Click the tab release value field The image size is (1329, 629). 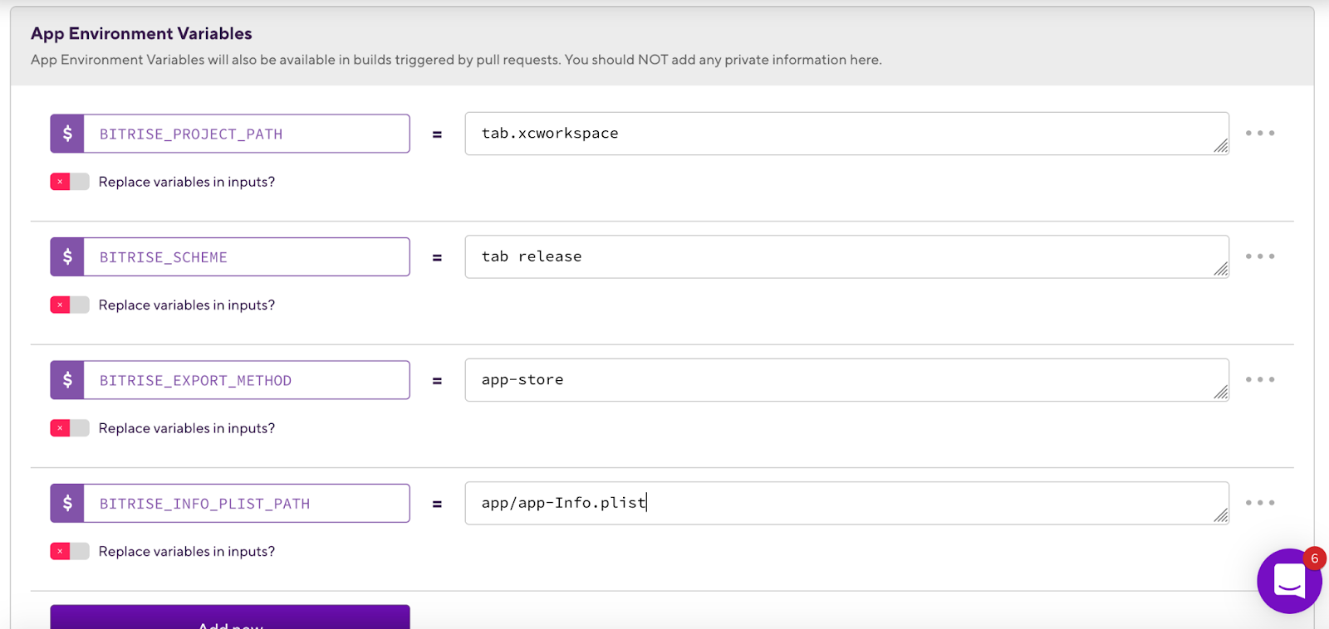[x=846, y=256]
